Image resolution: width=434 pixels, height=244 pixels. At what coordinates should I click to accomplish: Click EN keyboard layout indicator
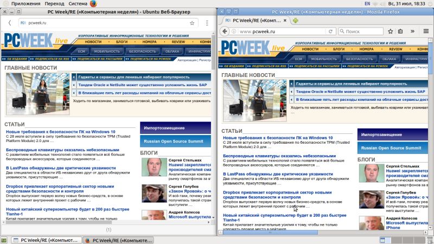[367, 4]
